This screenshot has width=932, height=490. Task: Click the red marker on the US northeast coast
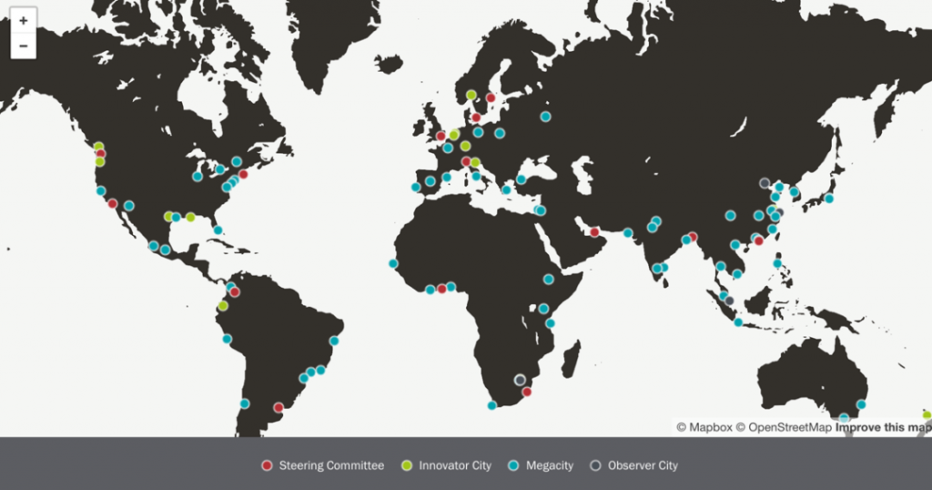click(x=243, y=174)
